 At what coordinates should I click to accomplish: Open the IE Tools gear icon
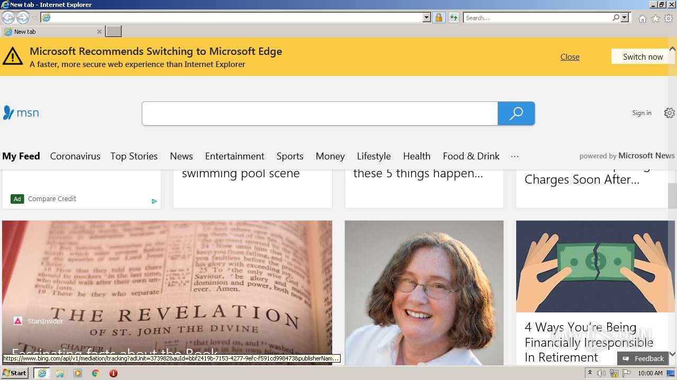669,18
